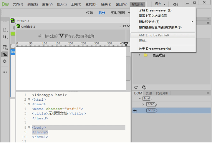The width and height of the screenshot is (212, 148).
Task: Open the 窗口(W) menu
Action: pyautogui.click(x=121, y=4)
